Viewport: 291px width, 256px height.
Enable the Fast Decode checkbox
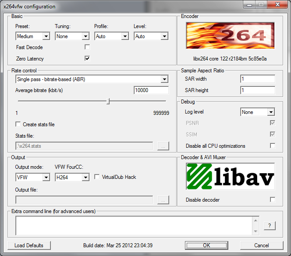click(x=87, y=47)
